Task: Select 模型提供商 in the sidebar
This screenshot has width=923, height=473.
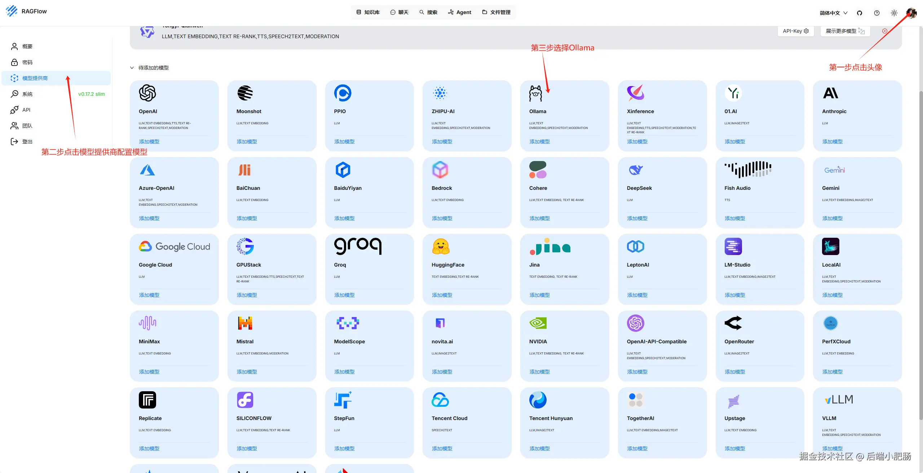Action: click(x=35, y=78)
